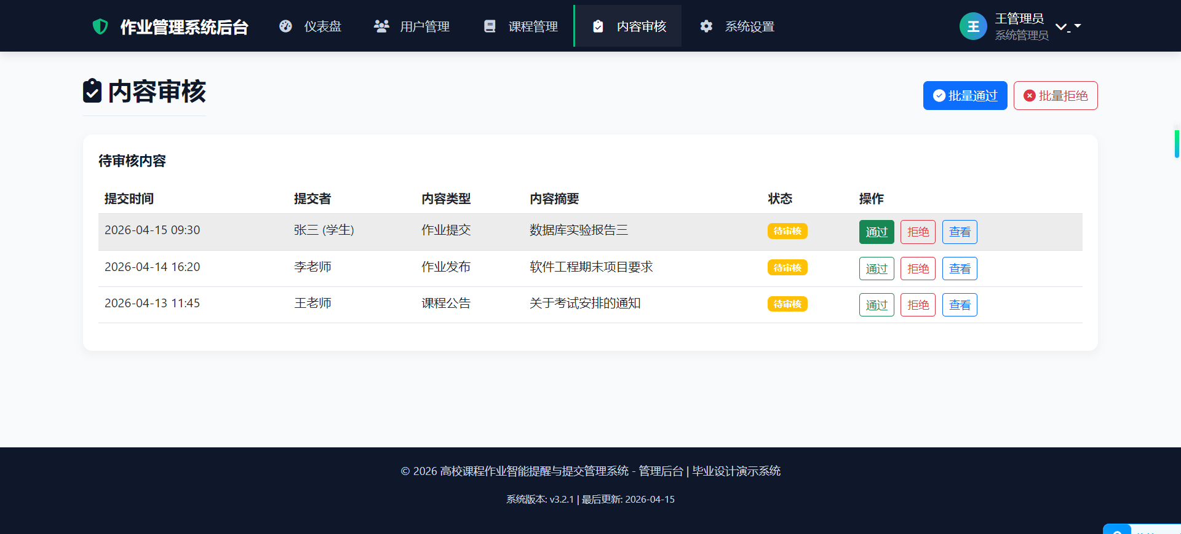Viewport: 1181px width, 534px height.
Task: Click the 批量通过 button
Action: point(965,96)
